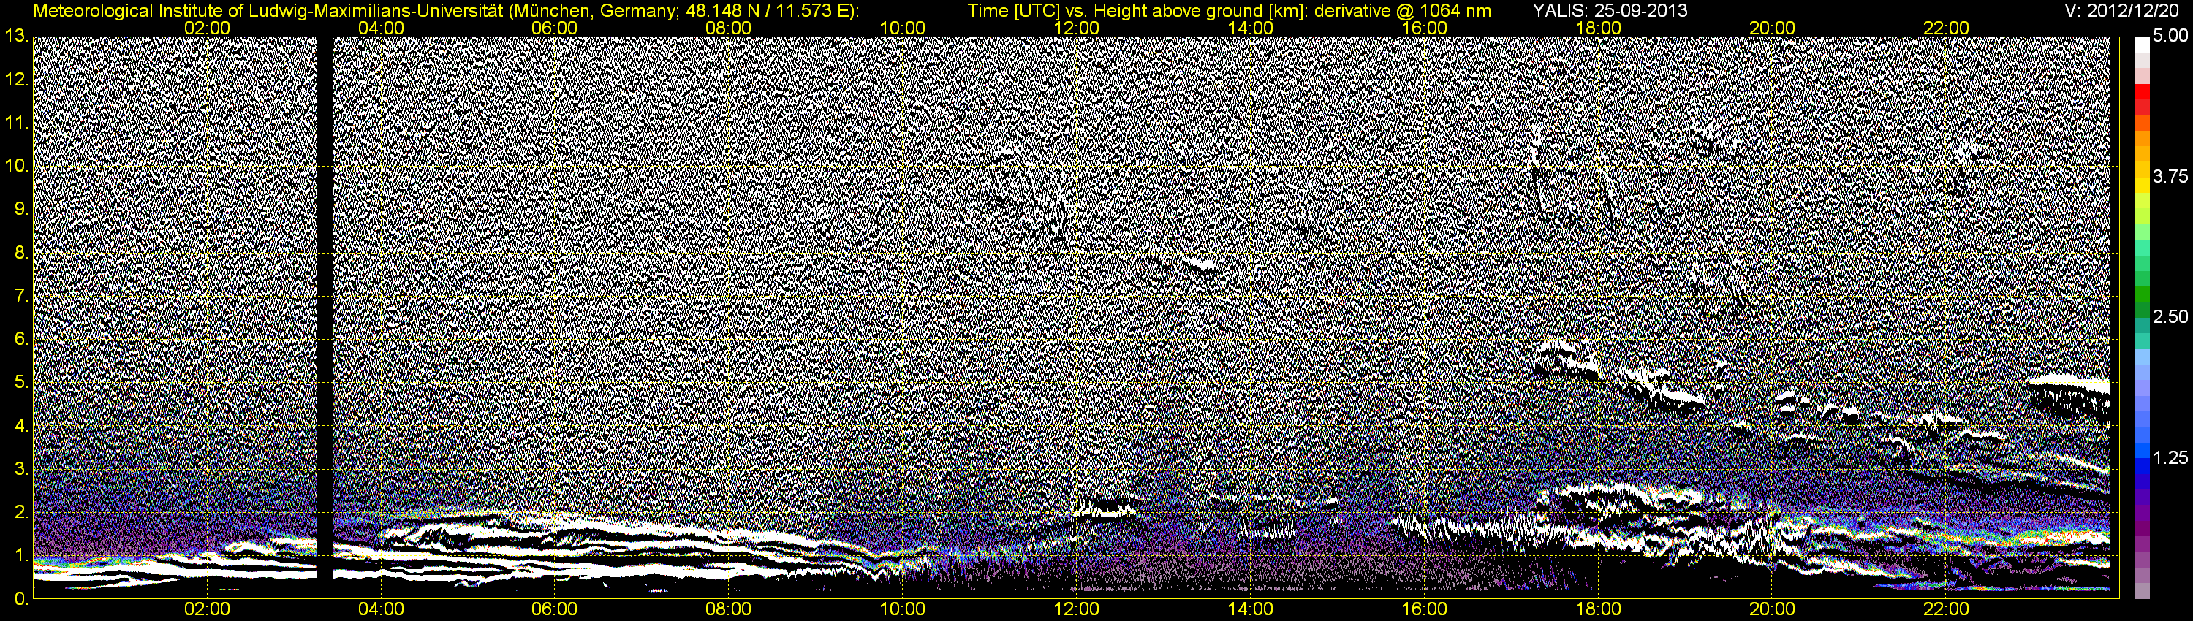Screen dimensions: 2193x621
Task: Click the 5 km height axis label
Action: coord(21,382)
